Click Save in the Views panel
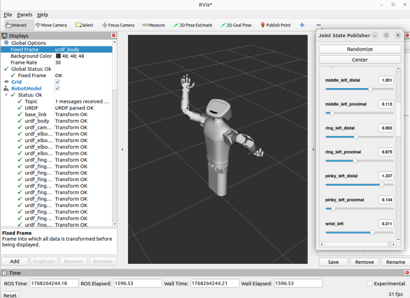The image size is (410, 298). pos(333,262)
